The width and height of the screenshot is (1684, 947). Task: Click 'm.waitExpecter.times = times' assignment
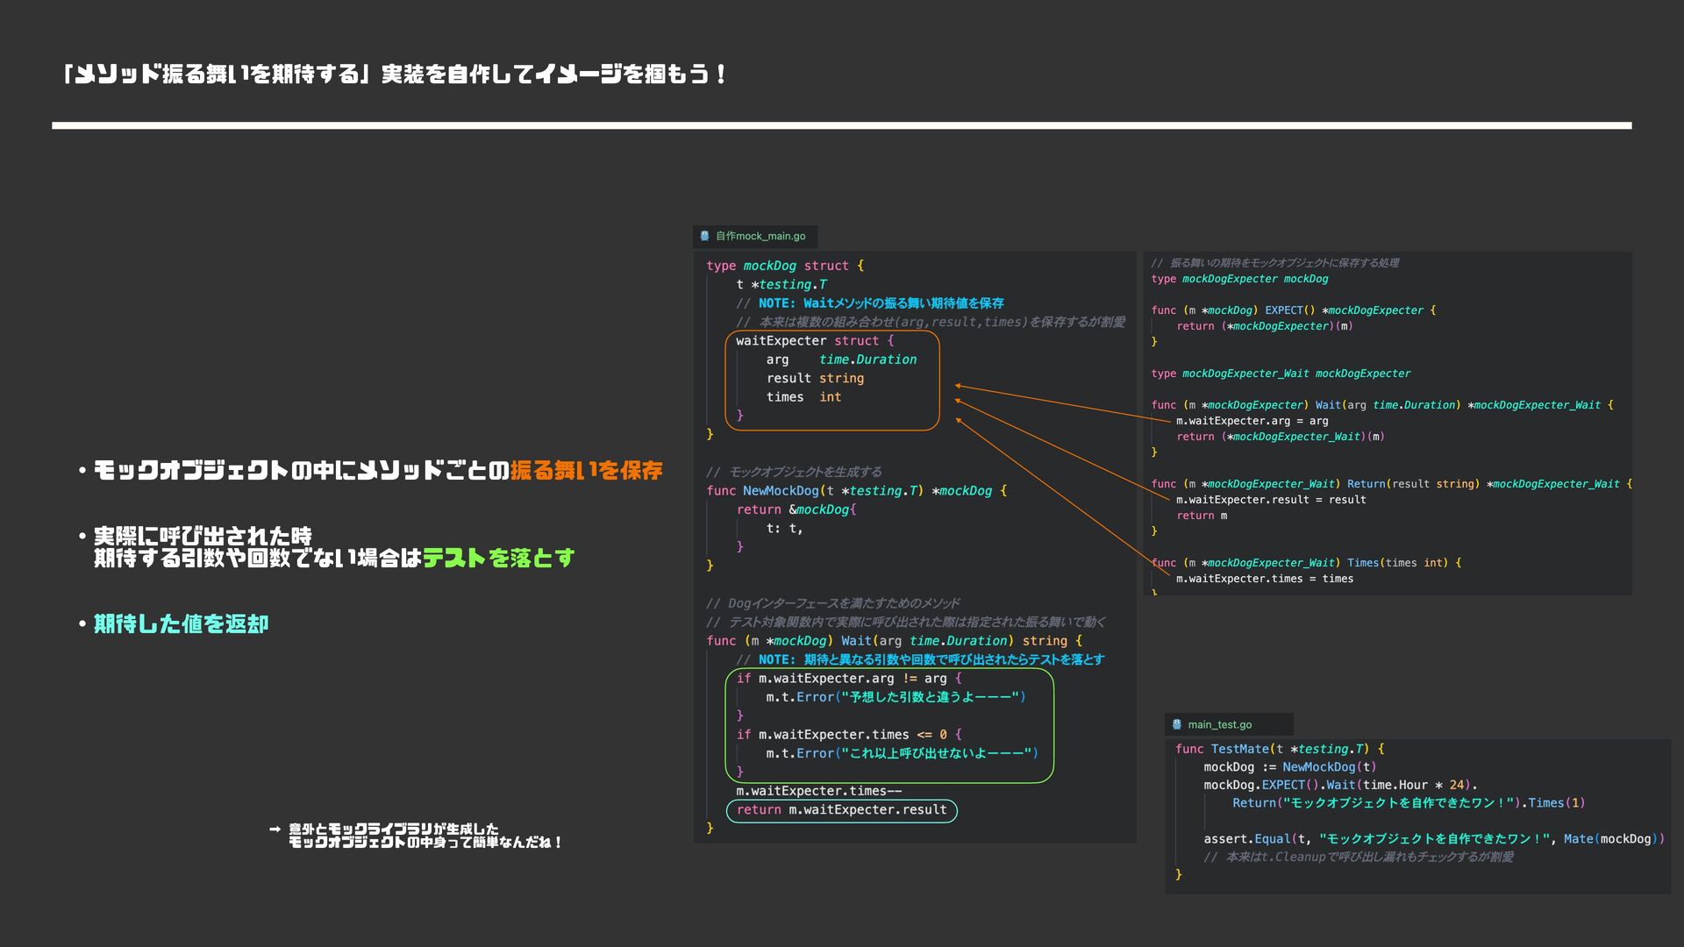[x=1265, y=579]
